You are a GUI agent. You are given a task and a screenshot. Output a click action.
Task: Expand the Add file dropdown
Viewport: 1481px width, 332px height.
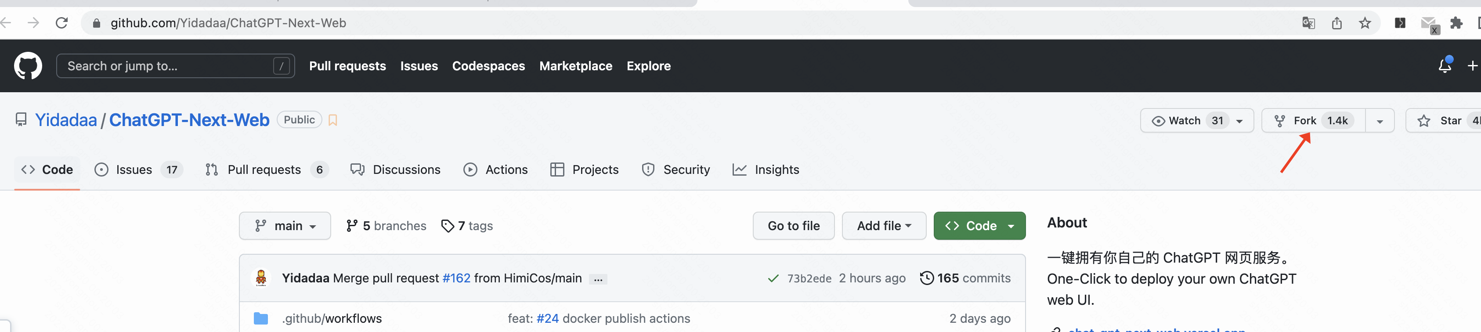884,226
